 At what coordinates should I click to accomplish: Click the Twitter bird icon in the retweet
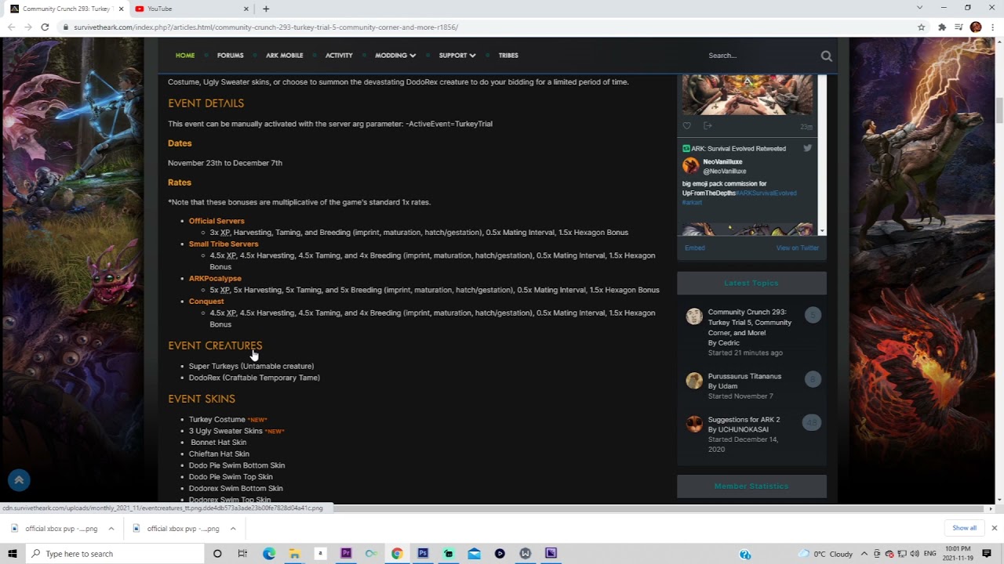[807, 148]
